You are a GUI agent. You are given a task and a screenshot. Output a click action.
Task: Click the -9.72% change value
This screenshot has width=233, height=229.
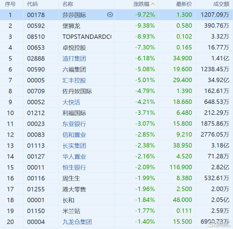pyautogui.click(x=145, y=15)
